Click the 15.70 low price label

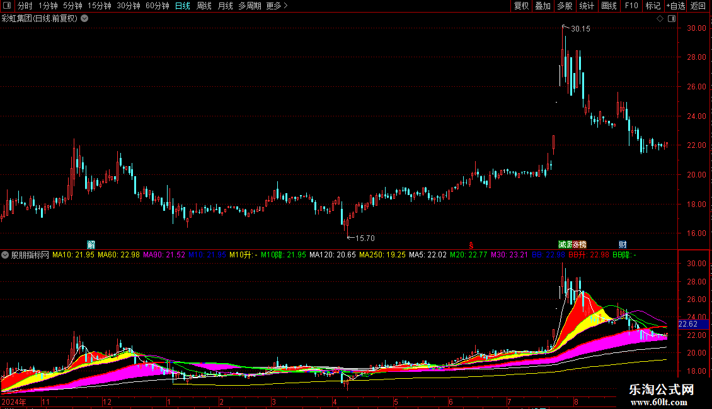(x=365, y=238)
